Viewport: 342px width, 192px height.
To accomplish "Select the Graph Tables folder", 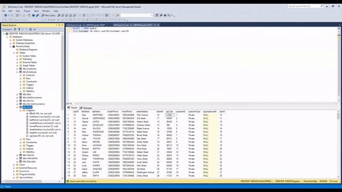I will click(29, 66).
